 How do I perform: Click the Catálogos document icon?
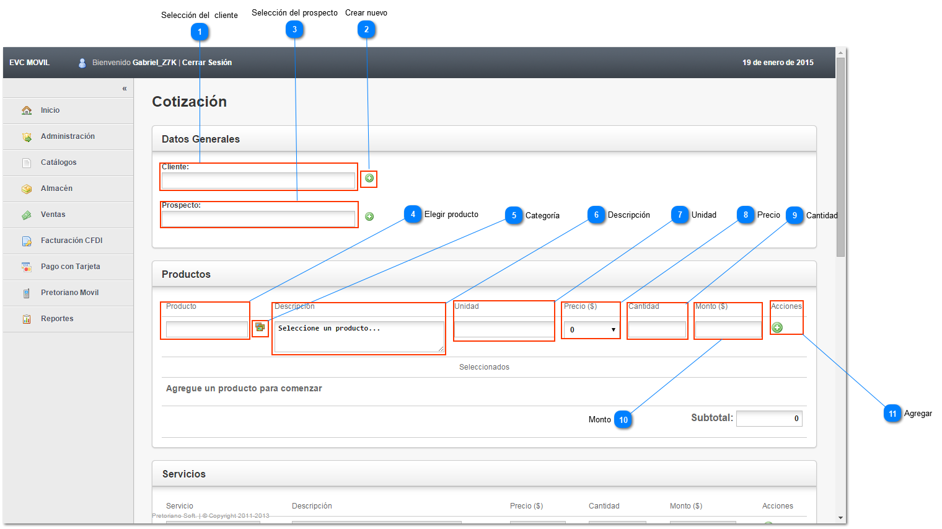[27, 162]
